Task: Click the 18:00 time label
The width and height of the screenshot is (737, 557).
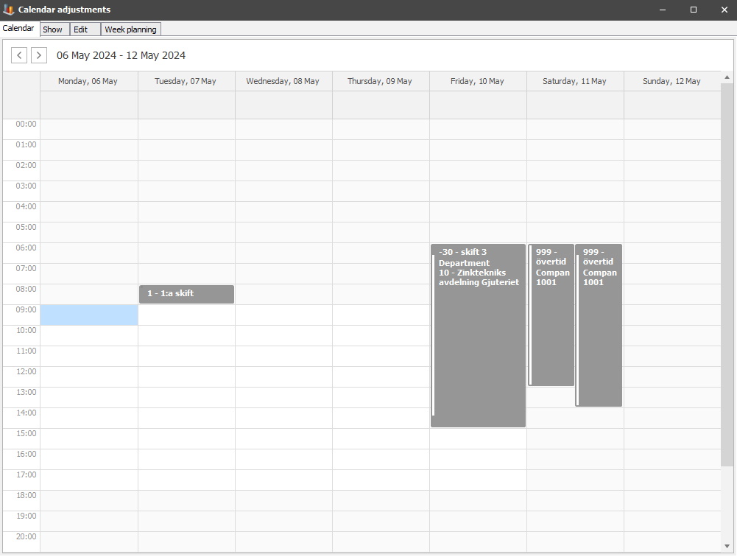Action: pyautogui.click(x=26, y=495)
